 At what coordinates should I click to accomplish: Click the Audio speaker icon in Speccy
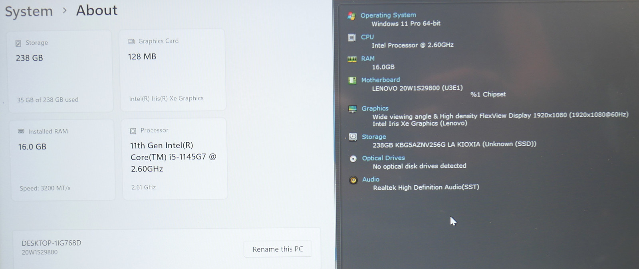[353, 180]
